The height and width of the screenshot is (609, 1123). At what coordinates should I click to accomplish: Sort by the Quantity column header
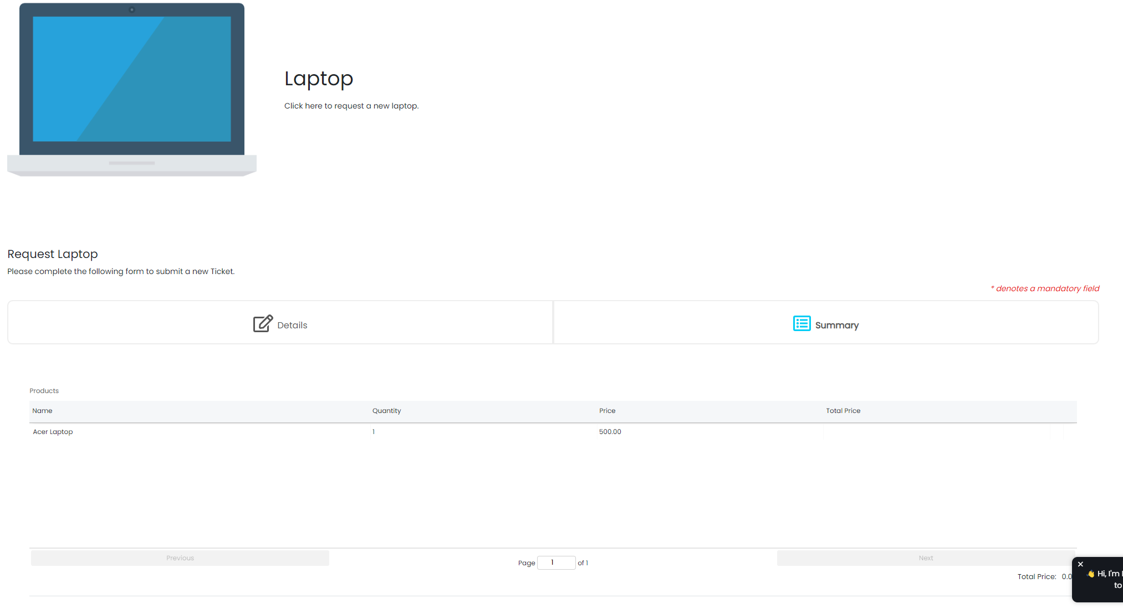pos(386,411)
